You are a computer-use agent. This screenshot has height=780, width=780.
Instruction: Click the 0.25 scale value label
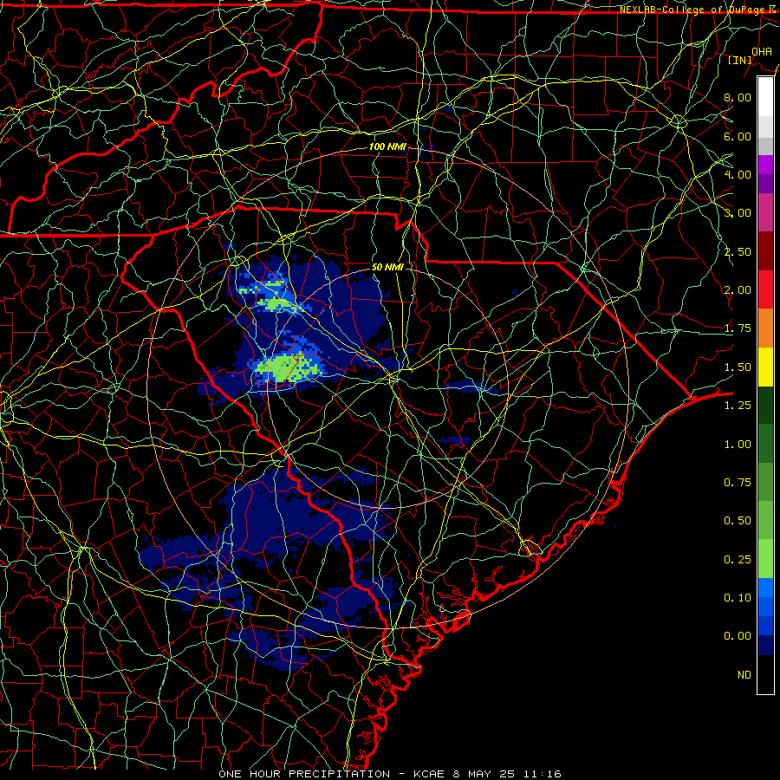(x=738, y=560)
